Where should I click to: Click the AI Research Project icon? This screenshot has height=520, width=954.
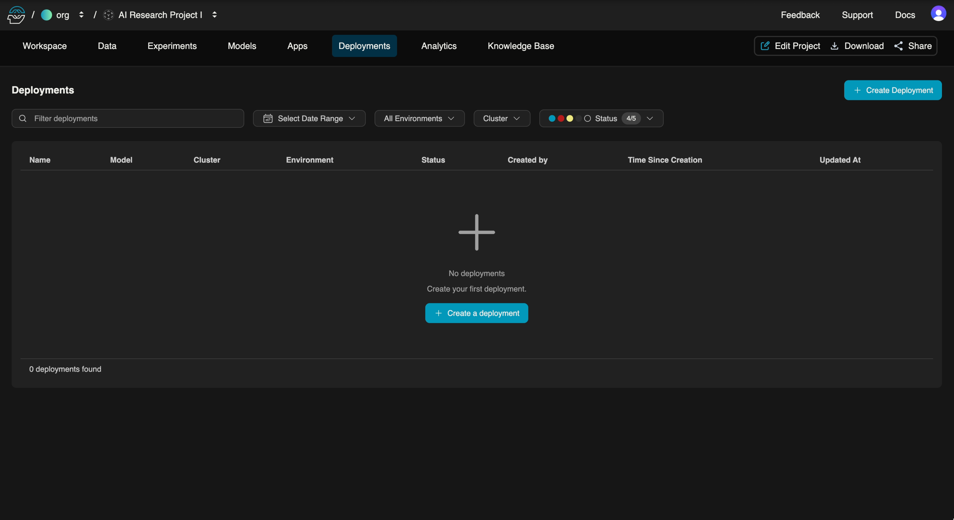coord(108,15)
